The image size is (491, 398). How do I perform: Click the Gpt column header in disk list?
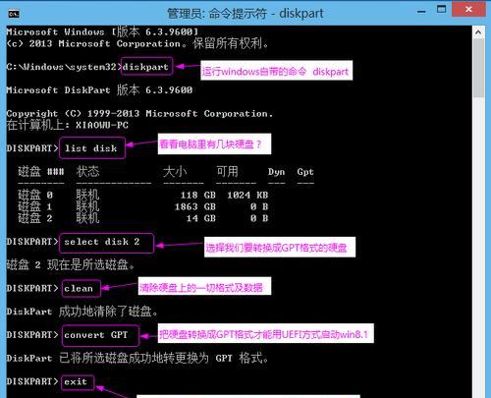[x=305, y=172]
